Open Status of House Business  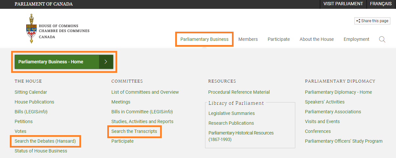(41, 151)
